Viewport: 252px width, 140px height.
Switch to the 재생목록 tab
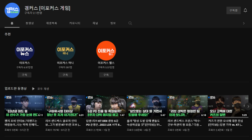(52, 23)
